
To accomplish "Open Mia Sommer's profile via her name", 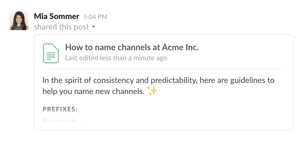I will pos(57,16).
